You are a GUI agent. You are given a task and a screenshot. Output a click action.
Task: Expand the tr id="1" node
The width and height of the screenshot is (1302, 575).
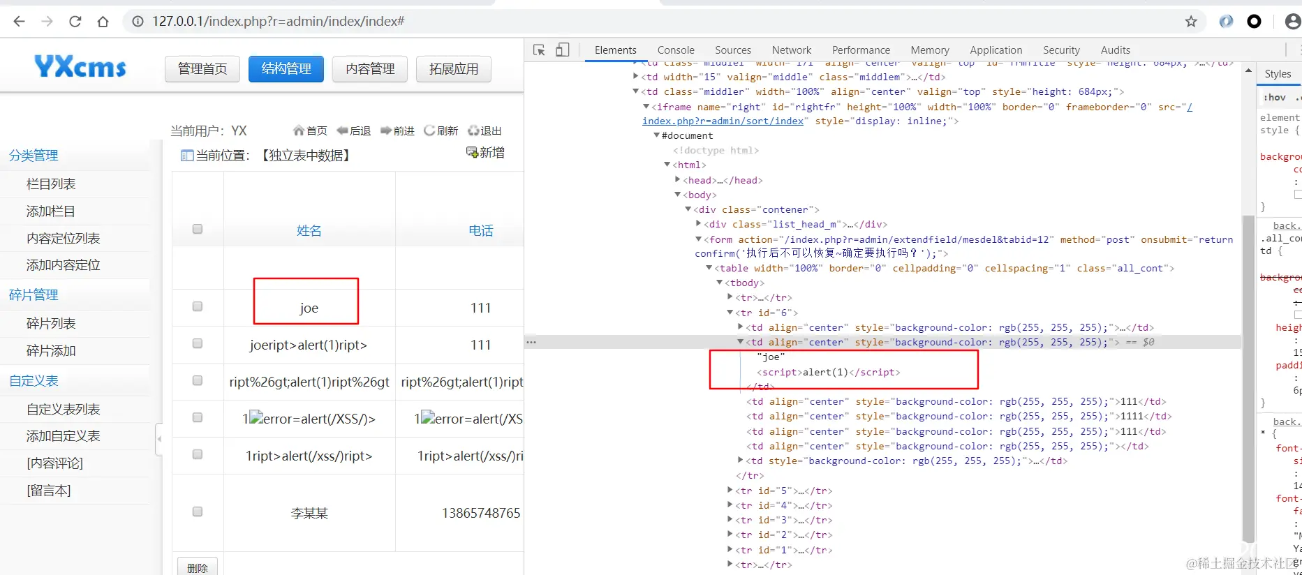coord(730,550)
